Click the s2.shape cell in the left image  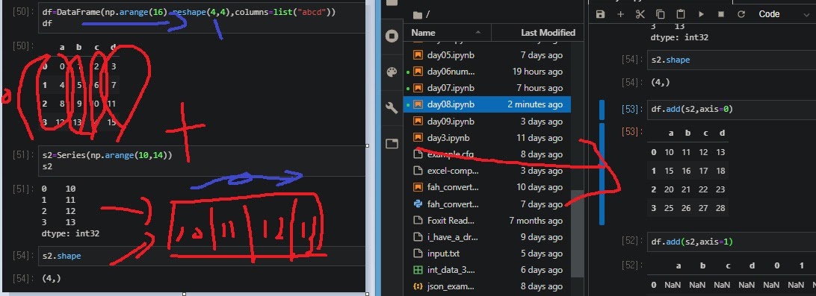tap(202, 256)
